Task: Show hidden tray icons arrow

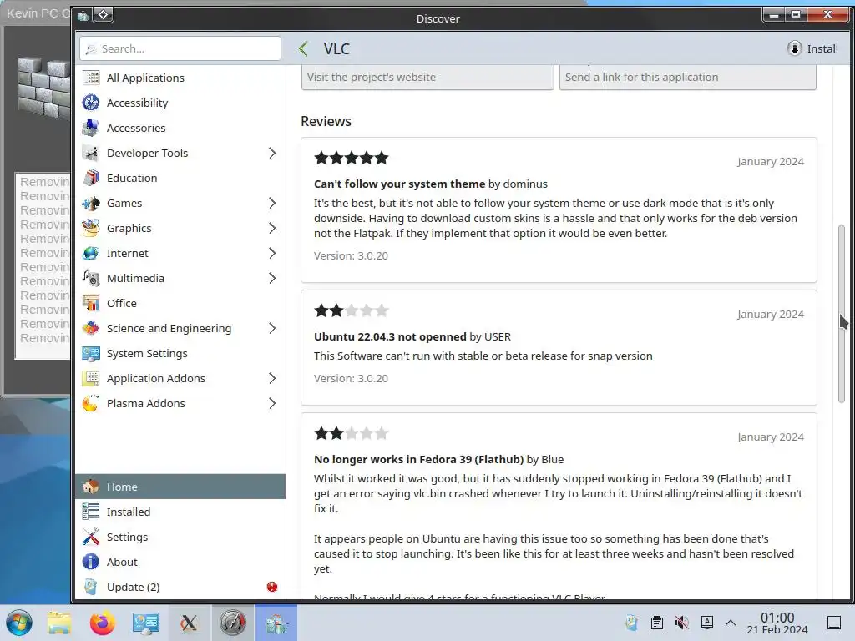Action: point(731,623)
